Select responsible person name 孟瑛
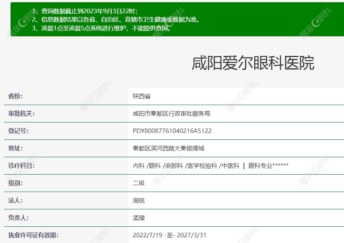The width and height of the screenshot is (344, 243). click(x=139, y=218)
